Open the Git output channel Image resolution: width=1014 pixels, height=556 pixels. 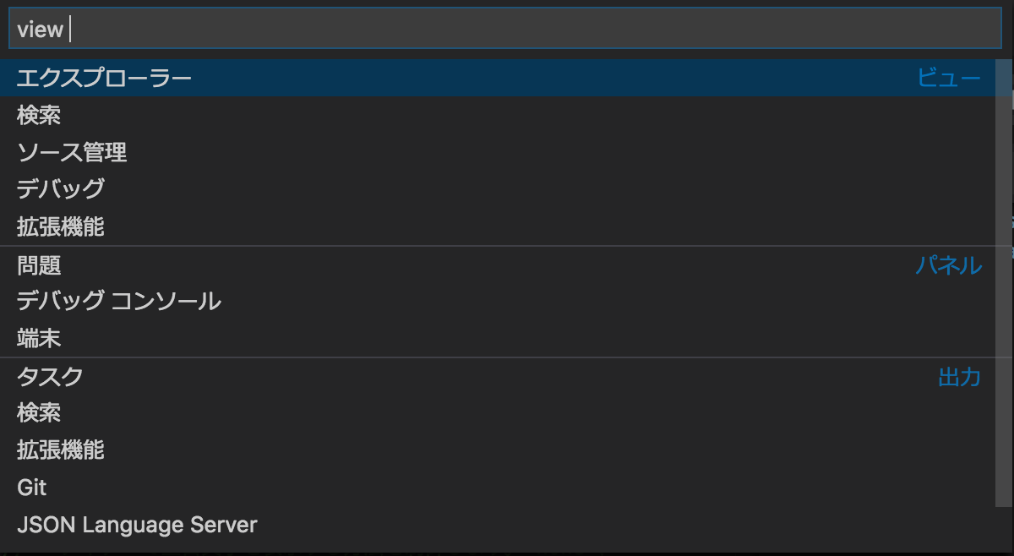tap(32, 488)
